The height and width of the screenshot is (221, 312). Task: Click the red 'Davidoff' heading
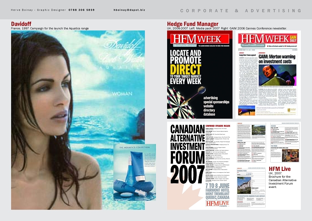[x=21, y=24]
